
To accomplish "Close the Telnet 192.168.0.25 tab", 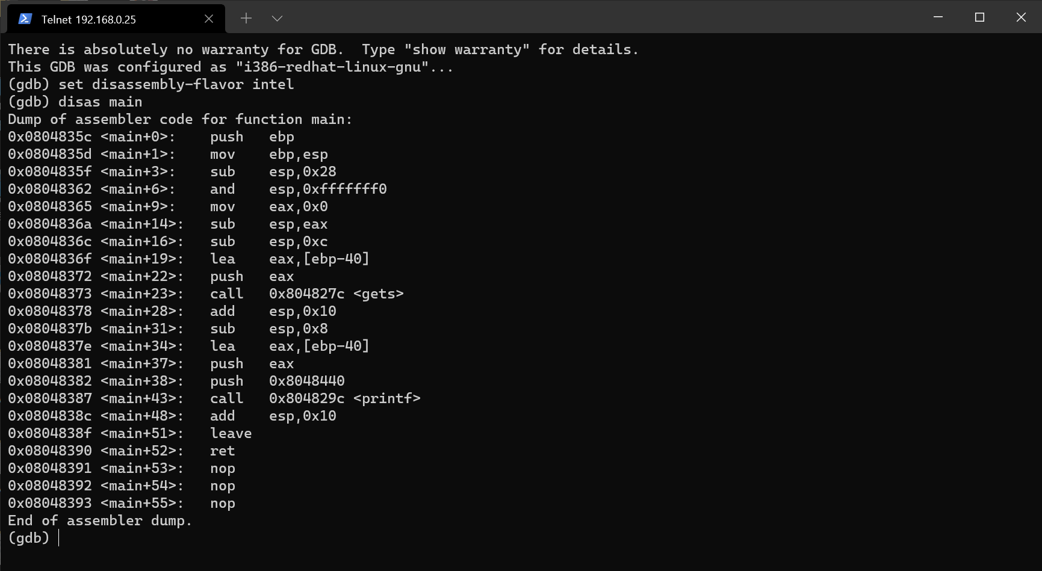I will point(209,19).
